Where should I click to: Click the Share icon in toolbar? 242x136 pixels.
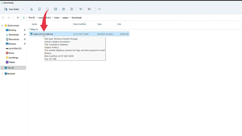(x=64, y=9)
